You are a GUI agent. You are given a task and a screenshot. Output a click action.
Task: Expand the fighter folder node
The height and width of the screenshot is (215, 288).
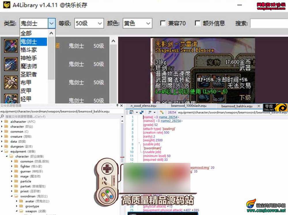pyautogui.click(x=12, y=166)
